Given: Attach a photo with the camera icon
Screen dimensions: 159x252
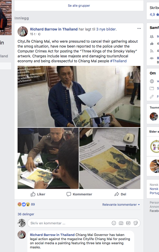Looking at the screenshot, I should click(x=121, y=223).
